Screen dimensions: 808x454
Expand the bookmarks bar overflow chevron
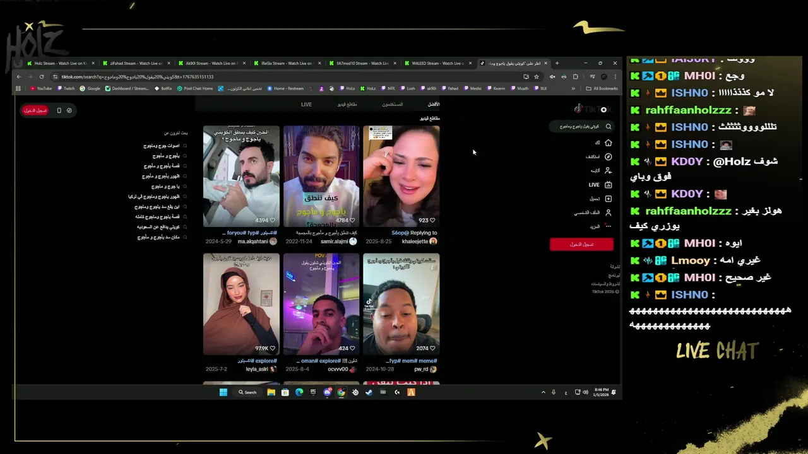(x=573, y=88)
